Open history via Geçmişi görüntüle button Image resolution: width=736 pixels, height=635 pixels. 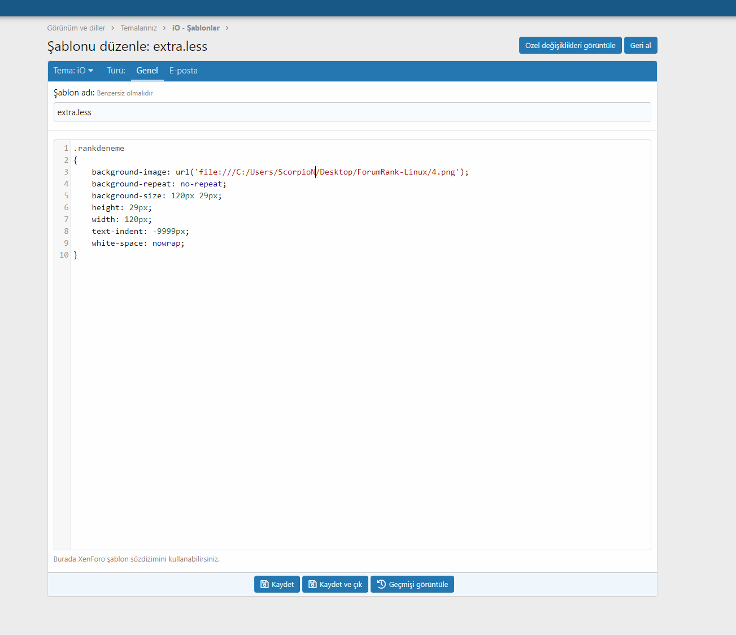pos(412,584)
